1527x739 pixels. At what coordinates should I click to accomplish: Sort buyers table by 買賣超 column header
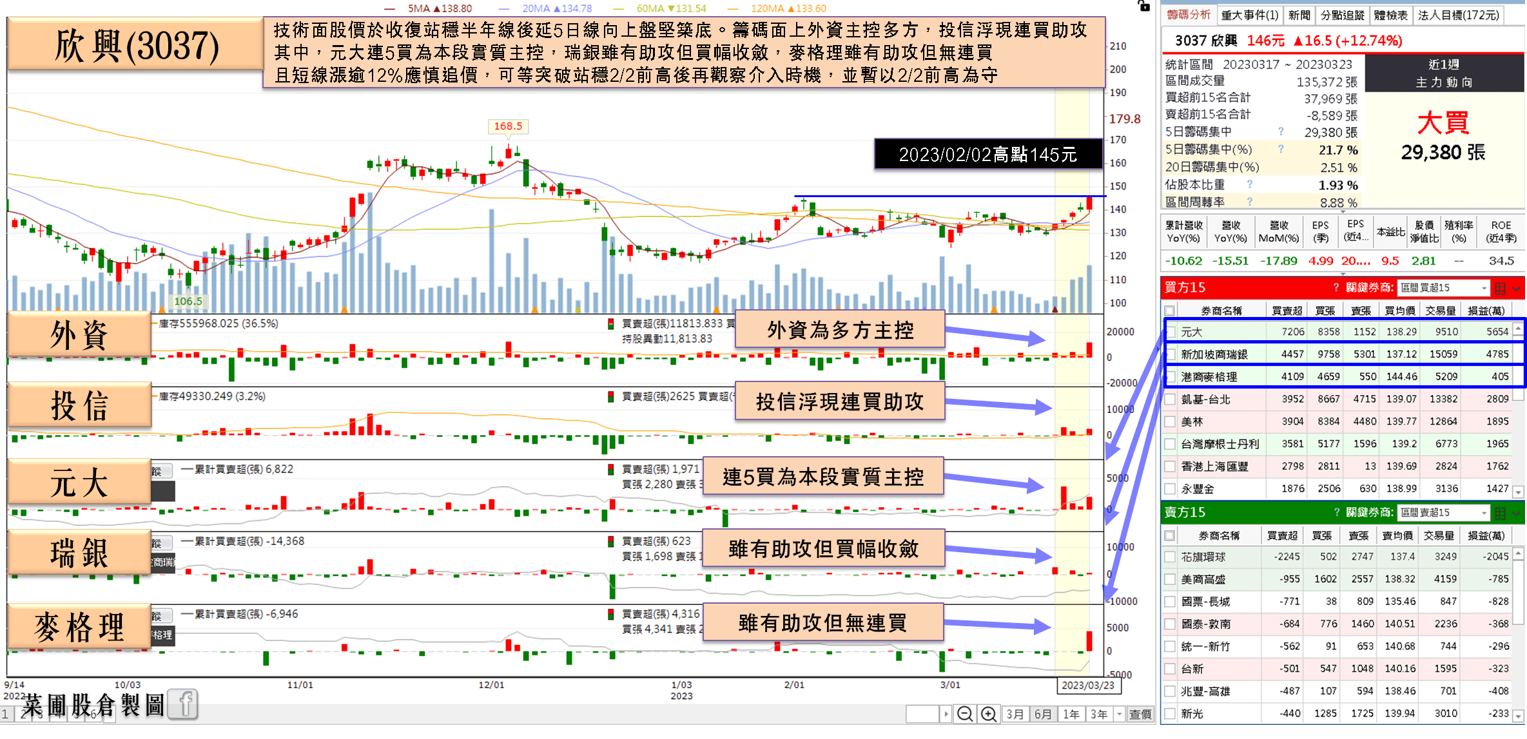pyautogui.click(x=1287, y=311)
